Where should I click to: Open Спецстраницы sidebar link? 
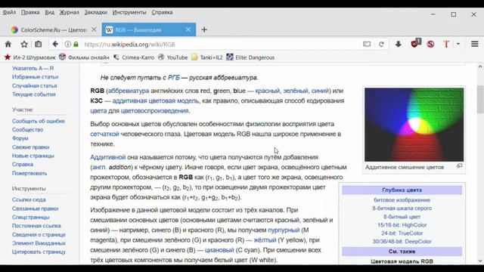tap(31, 217)
